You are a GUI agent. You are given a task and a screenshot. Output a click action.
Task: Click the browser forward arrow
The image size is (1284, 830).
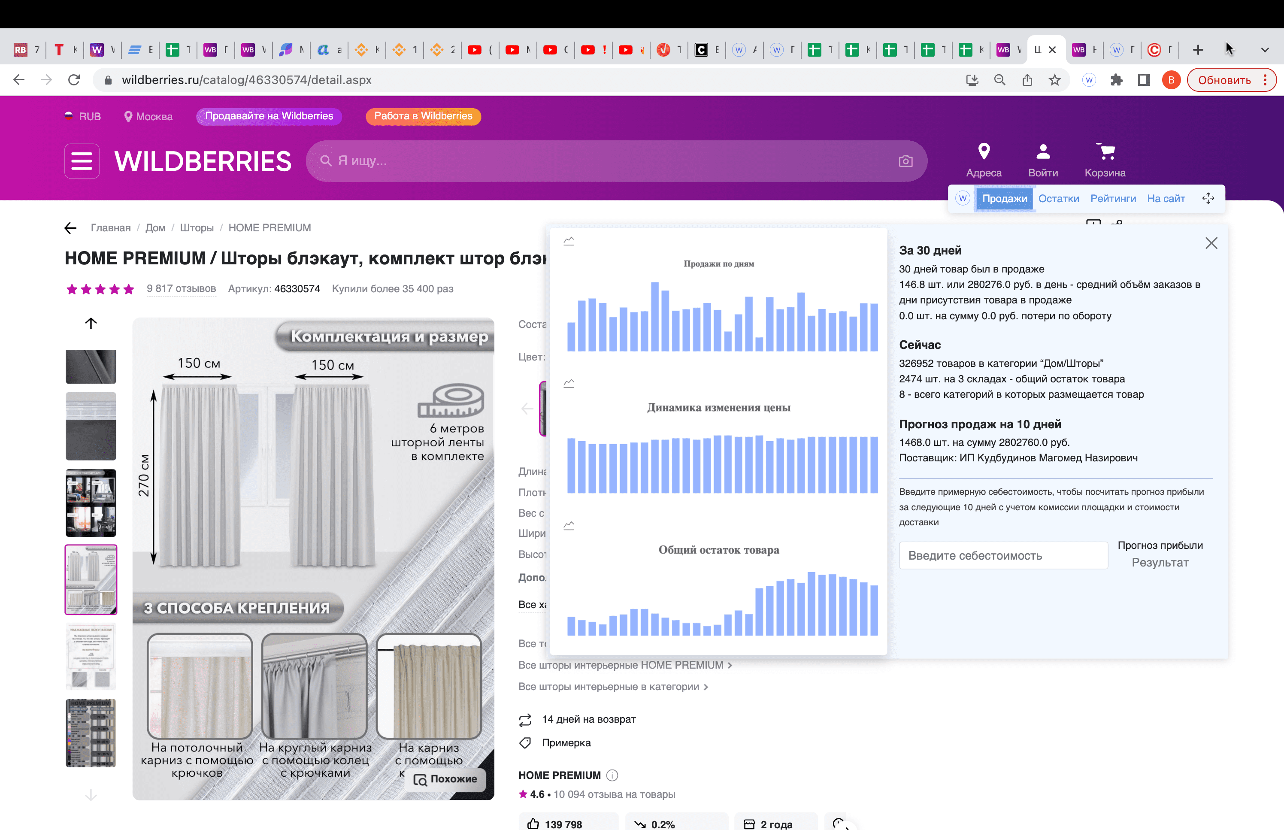click(x=46, y=80)
